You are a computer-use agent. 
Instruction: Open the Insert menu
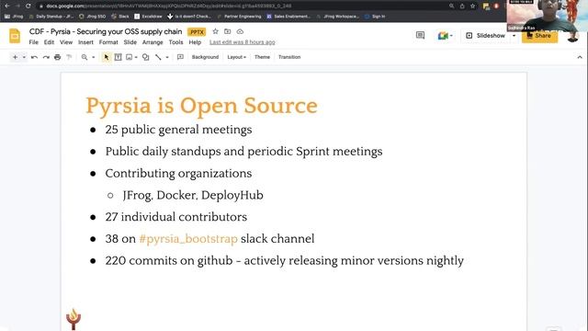click(85, 42)
